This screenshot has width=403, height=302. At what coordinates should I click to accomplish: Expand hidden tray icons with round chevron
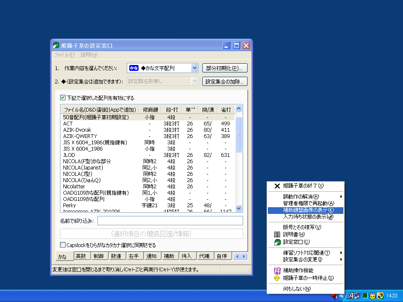(x=342, y=296)
